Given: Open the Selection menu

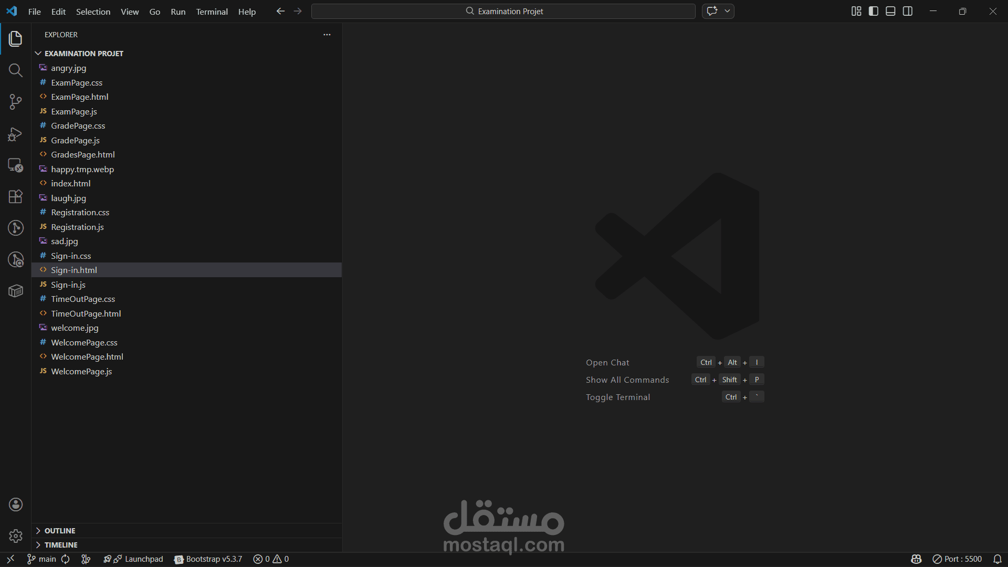Looking at the screenshot, I should [x=93, y=12].
